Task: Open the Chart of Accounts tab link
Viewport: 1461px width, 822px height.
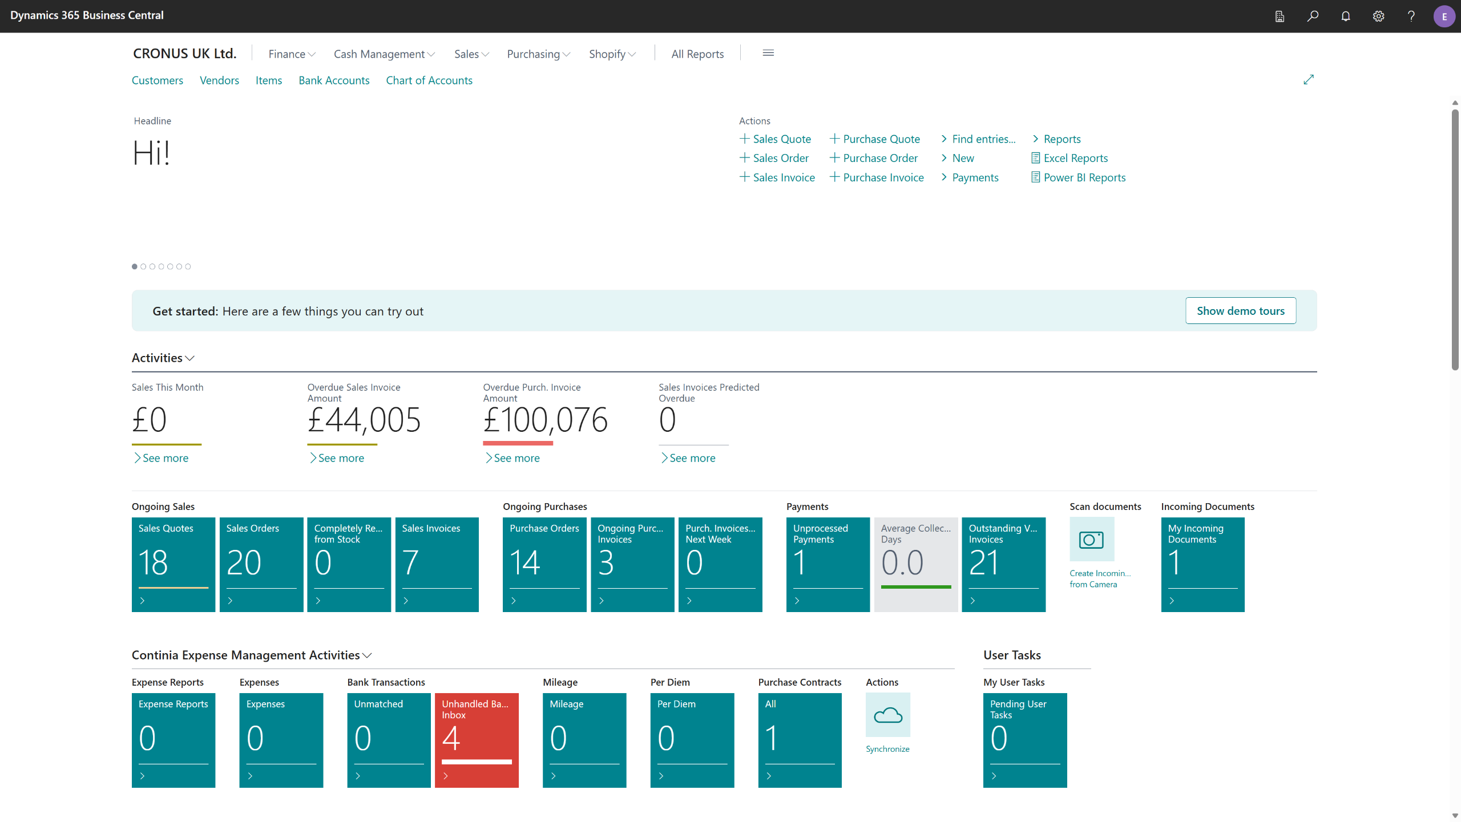Action: point(429,80)
